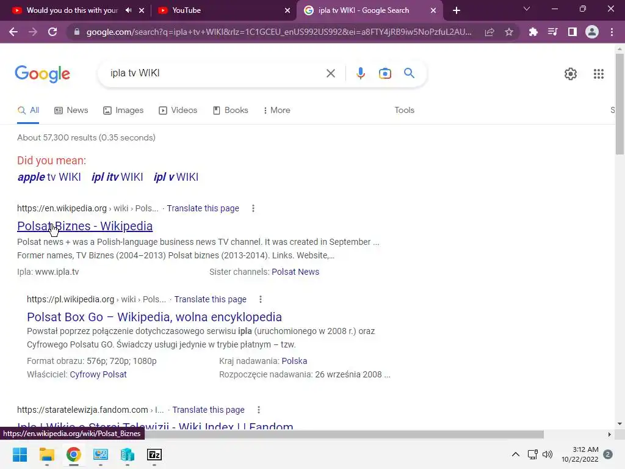Open Polsat Box Go Wikipedia result
The height and width of the screenshot is (469, 625).
tap(154, 317)
